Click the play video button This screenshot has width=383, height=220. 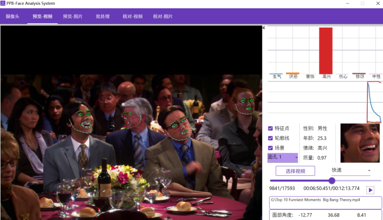pyautogui.click(x=370, y=190)
